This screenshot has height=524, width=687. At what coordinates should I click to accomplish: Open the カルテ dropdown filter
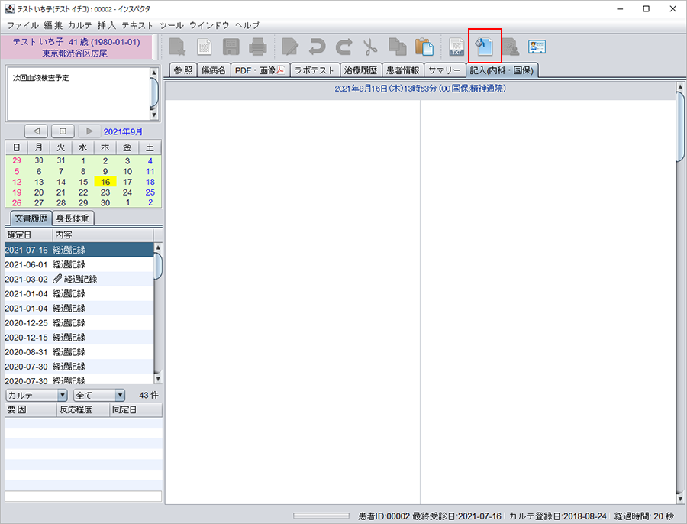click(x=37, y=395)
